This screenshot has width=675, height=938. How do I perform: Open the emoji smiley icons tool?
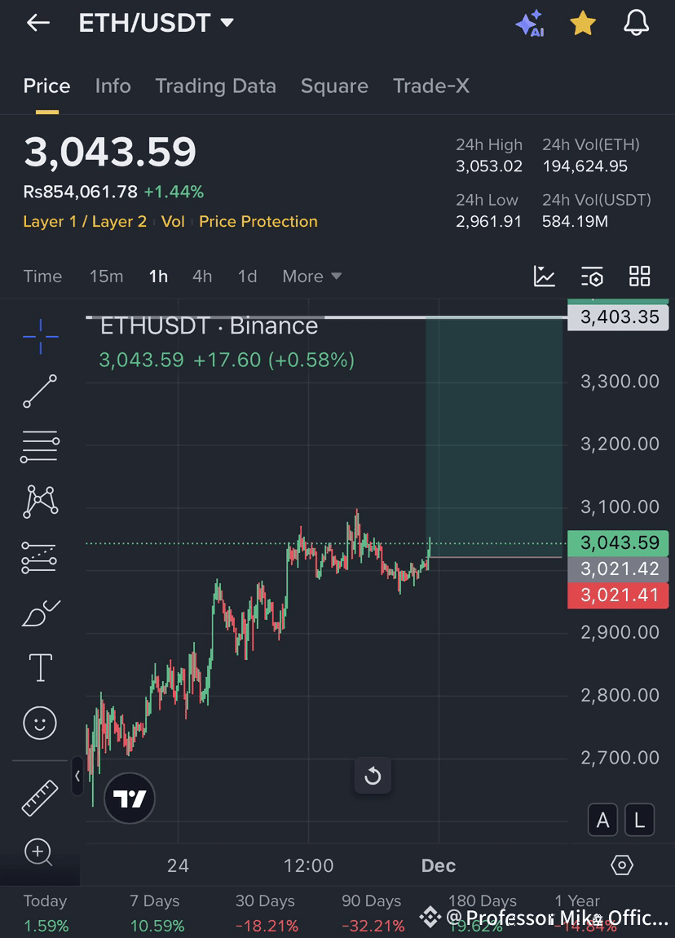point(40,723)
